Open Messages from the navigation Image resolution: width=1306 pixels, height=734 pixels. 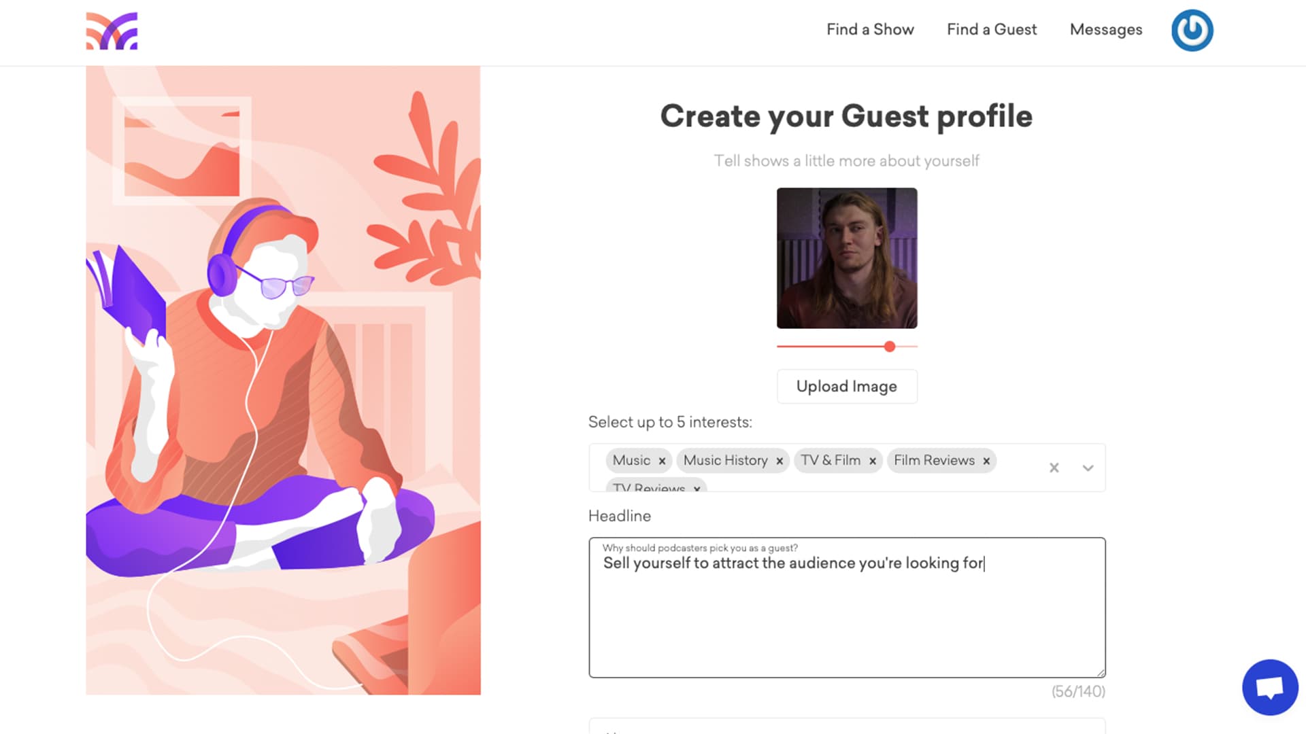(x=1105, y=29)
